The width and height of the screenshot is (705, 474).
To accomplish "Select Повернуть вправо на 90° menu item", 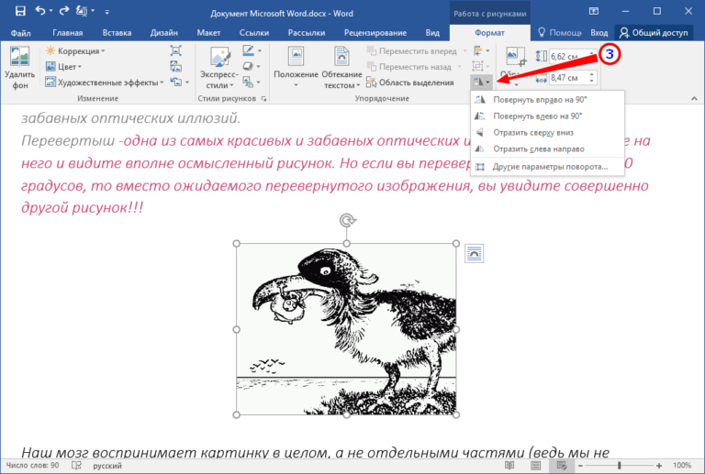I will [x=537, y=100].
